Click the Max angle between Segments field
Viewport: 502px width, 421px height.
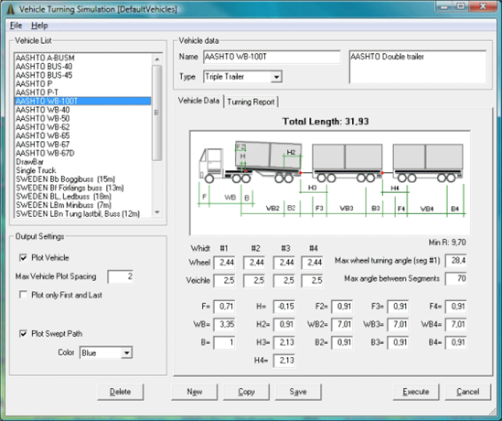coord(456,279)
